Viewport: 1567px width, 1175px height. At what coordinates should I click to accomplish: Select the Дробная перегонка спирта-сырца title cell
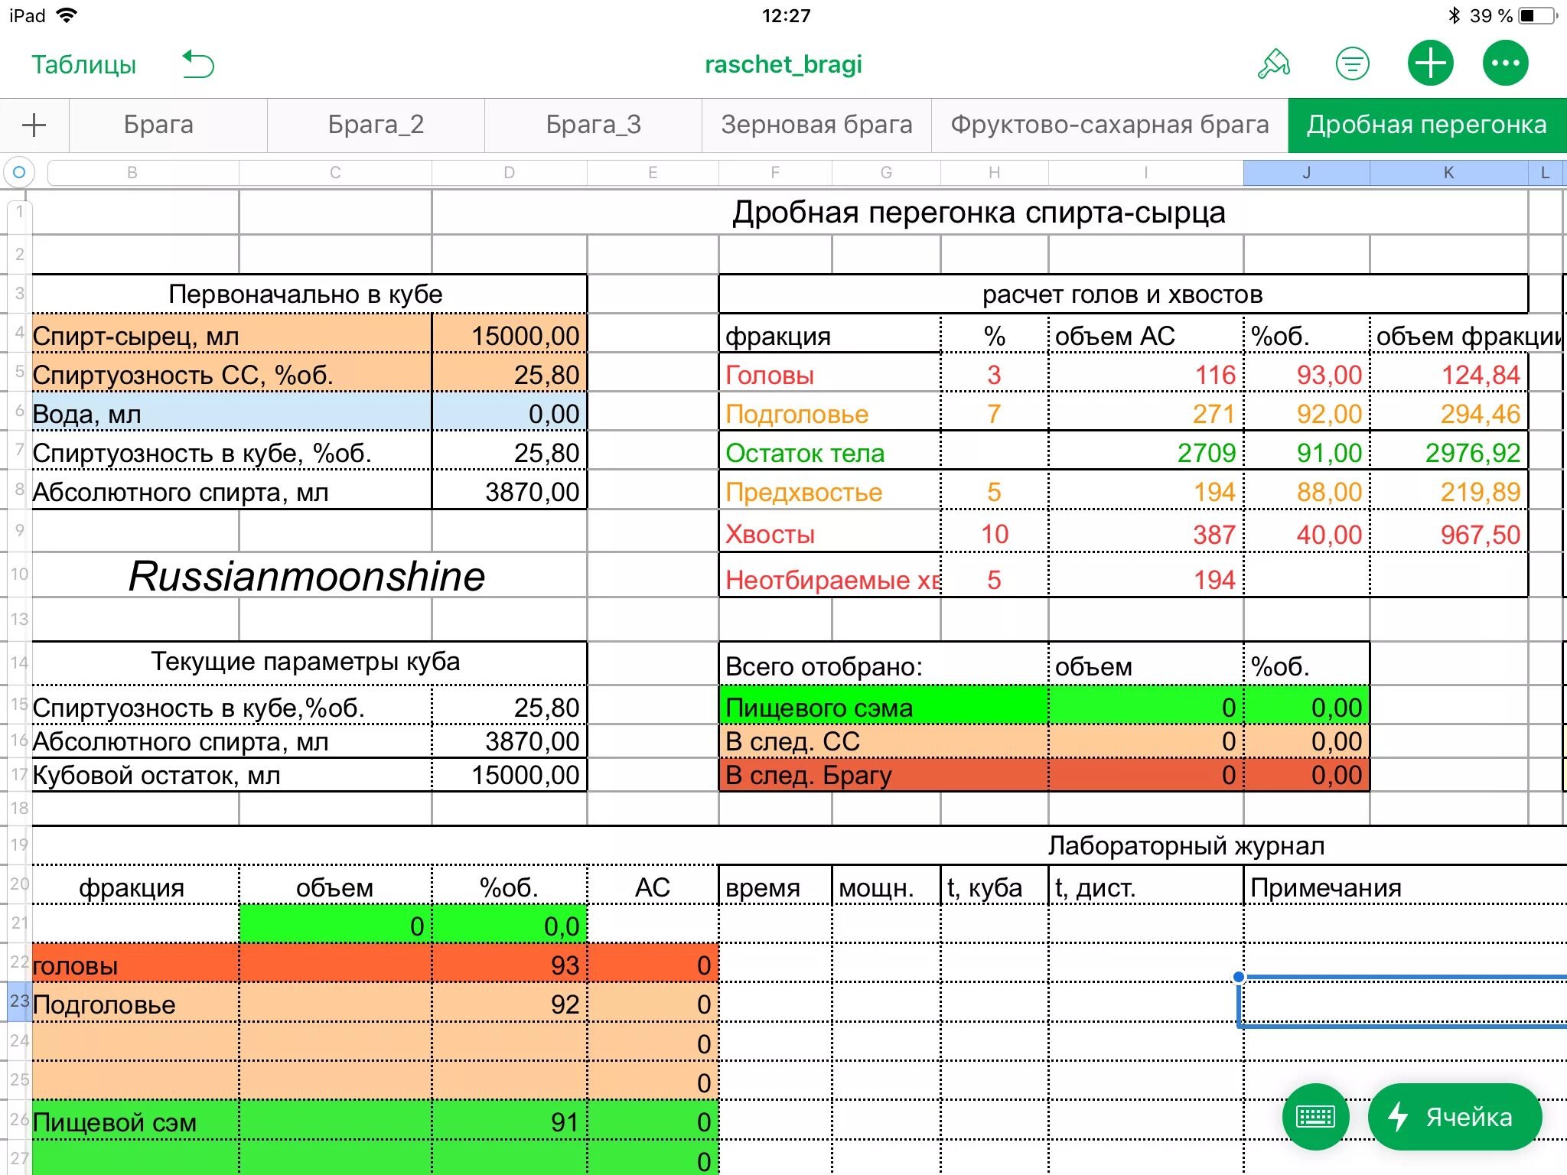click(x=979, y=212)
